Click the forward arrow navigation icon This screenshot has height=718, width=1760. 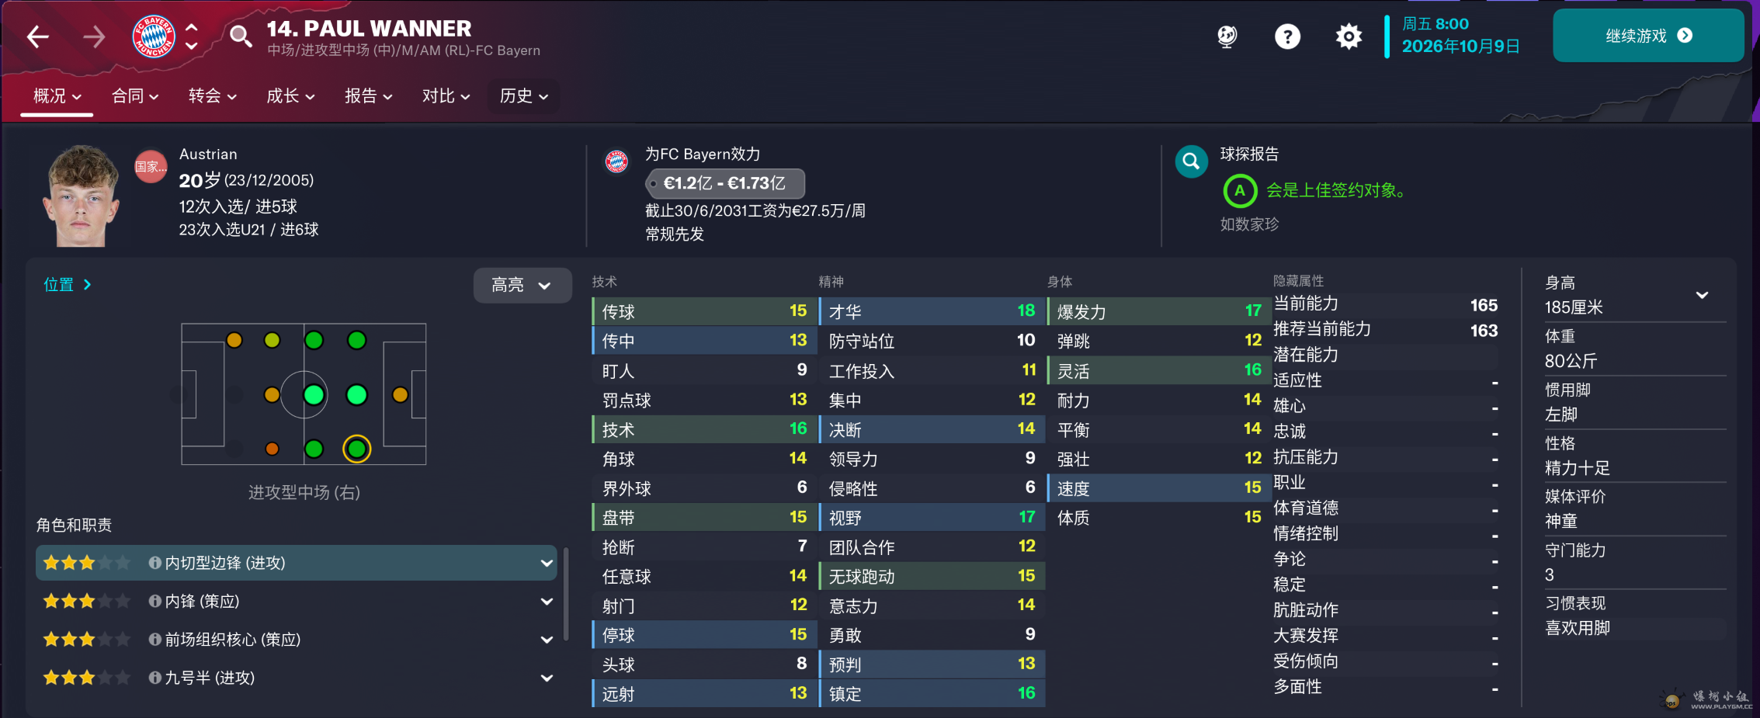click(94, 36)
